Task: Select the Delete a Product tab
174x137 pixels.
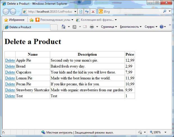Action: 25,27
